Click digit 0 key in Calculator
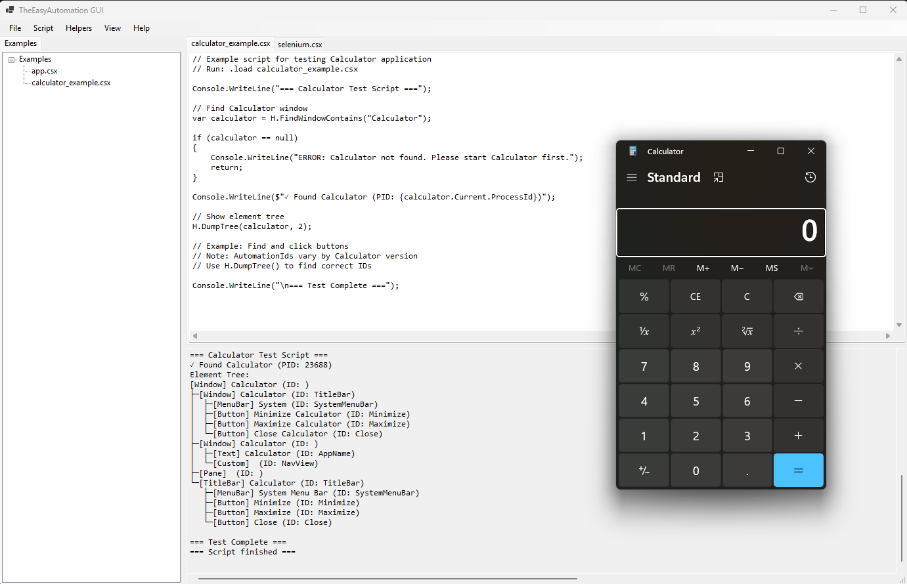Viewport: 907px width, 584px height. pos(696,470)
